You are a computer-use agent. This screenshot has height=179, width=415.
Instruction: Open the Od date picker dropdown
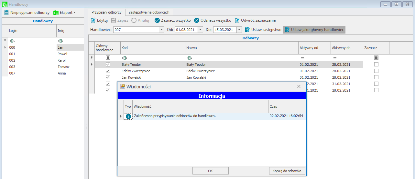[x=200, y=30]
